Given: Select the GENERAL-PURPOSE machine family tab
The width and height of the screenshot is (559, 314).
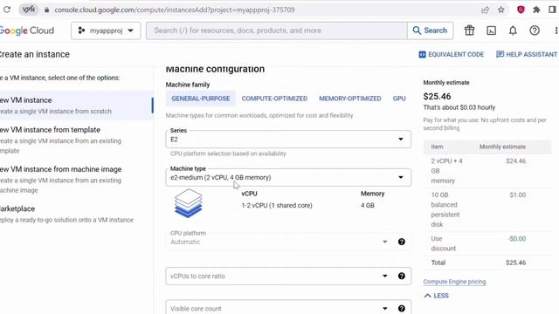Looking at the screenshot, I should tap(201, 99).
